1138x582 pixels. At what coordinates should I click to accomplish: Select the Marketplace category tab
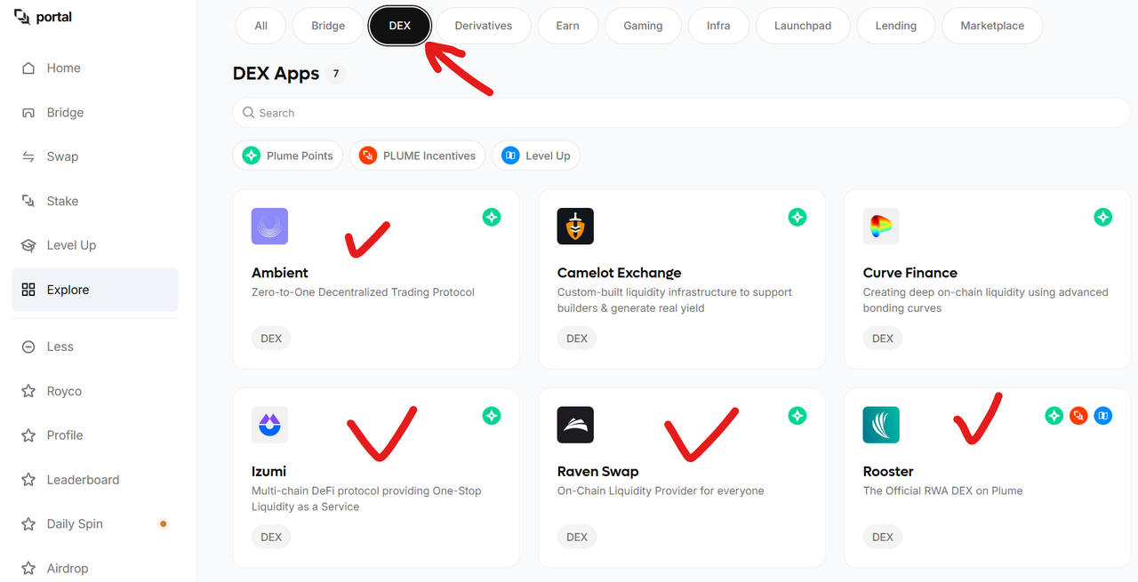(992, 26)
